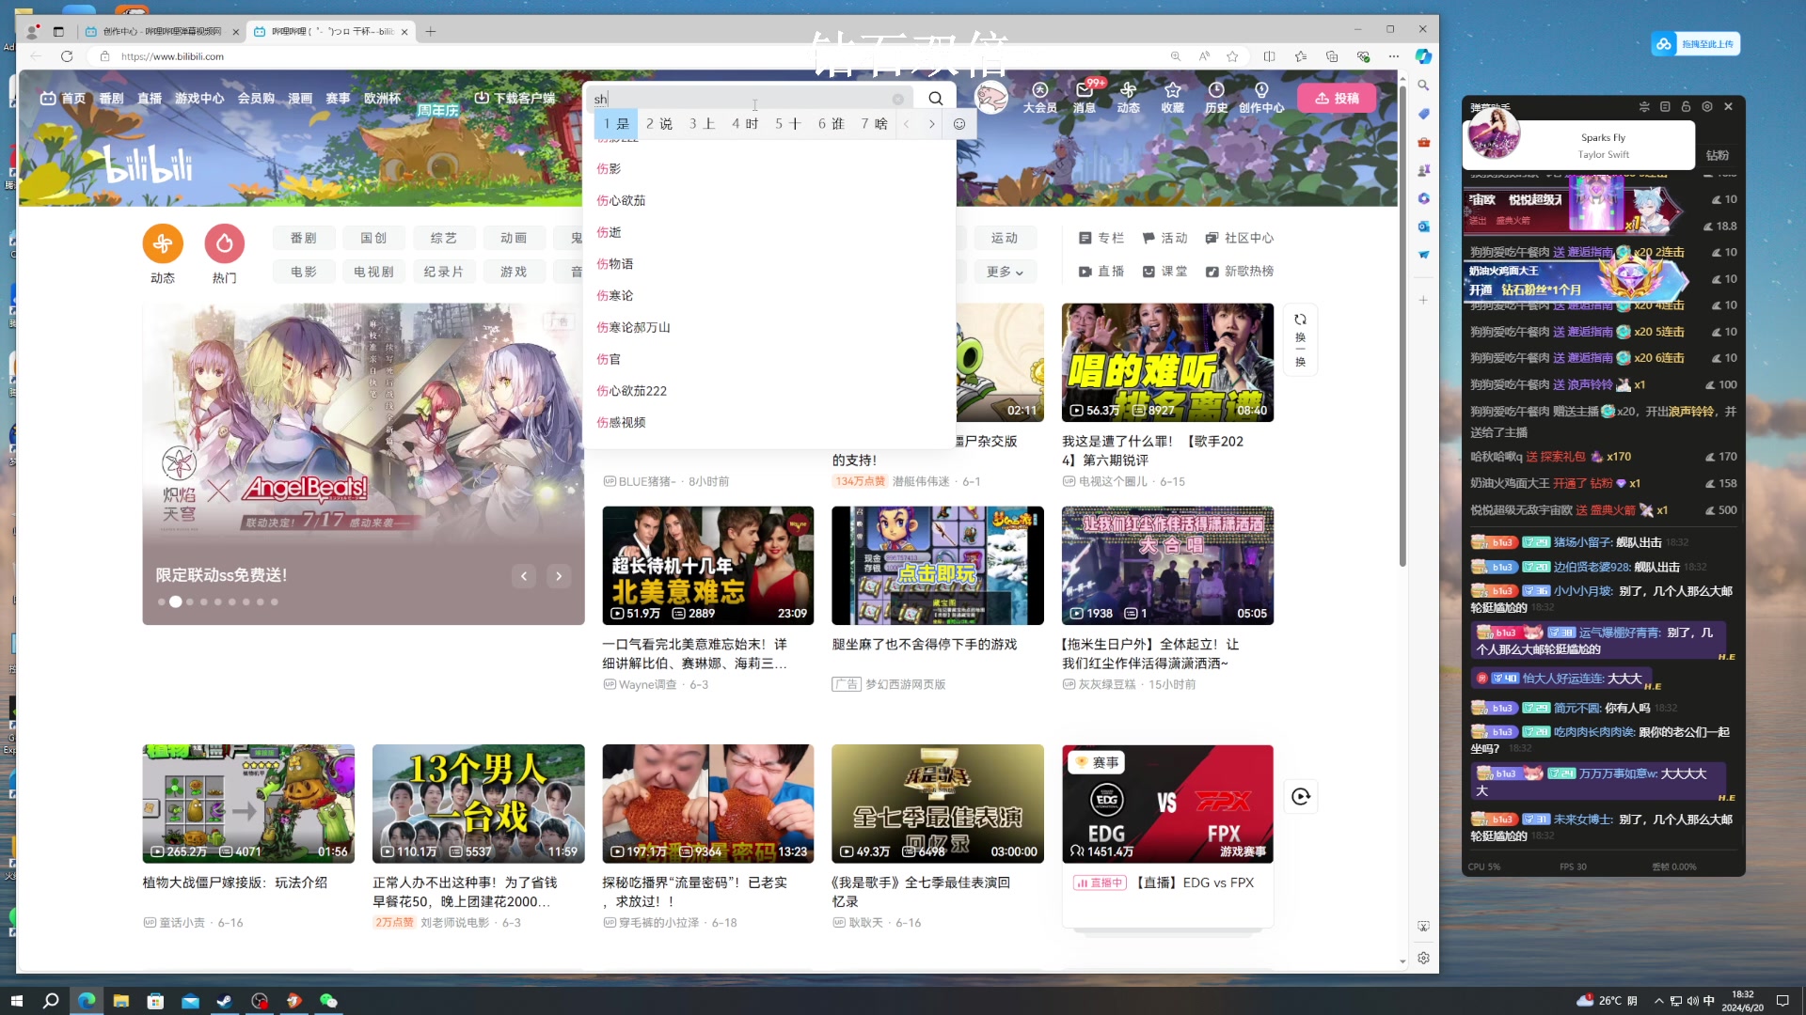Click the search magnifier button
Viewport: 1806px width, 1015px height.
click(935, 99)
